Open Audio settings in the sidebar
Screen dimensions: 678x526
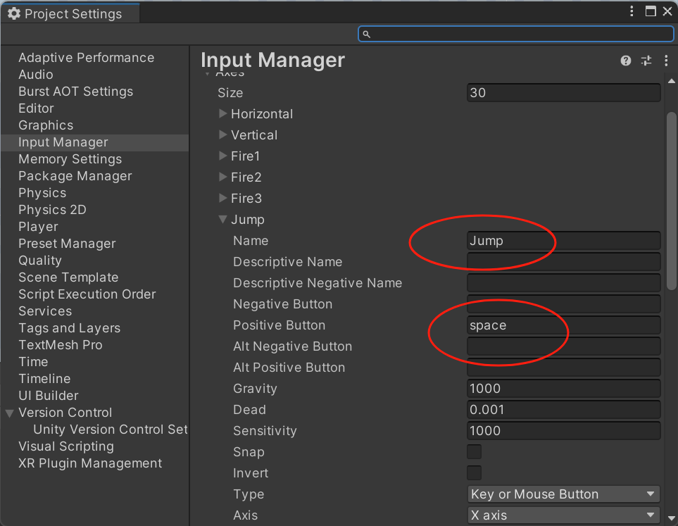pyautogui.click(x=36, y=74)
